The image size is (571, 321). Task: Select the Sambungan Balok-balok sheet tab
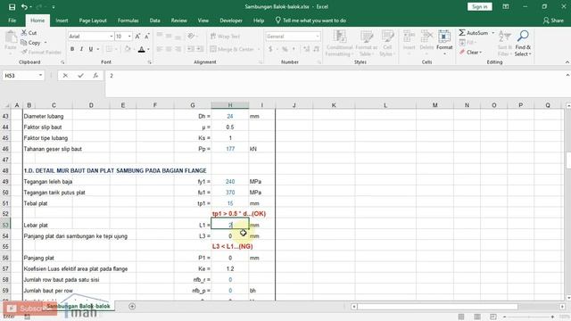pyautogui.click(x=79, y=306)
